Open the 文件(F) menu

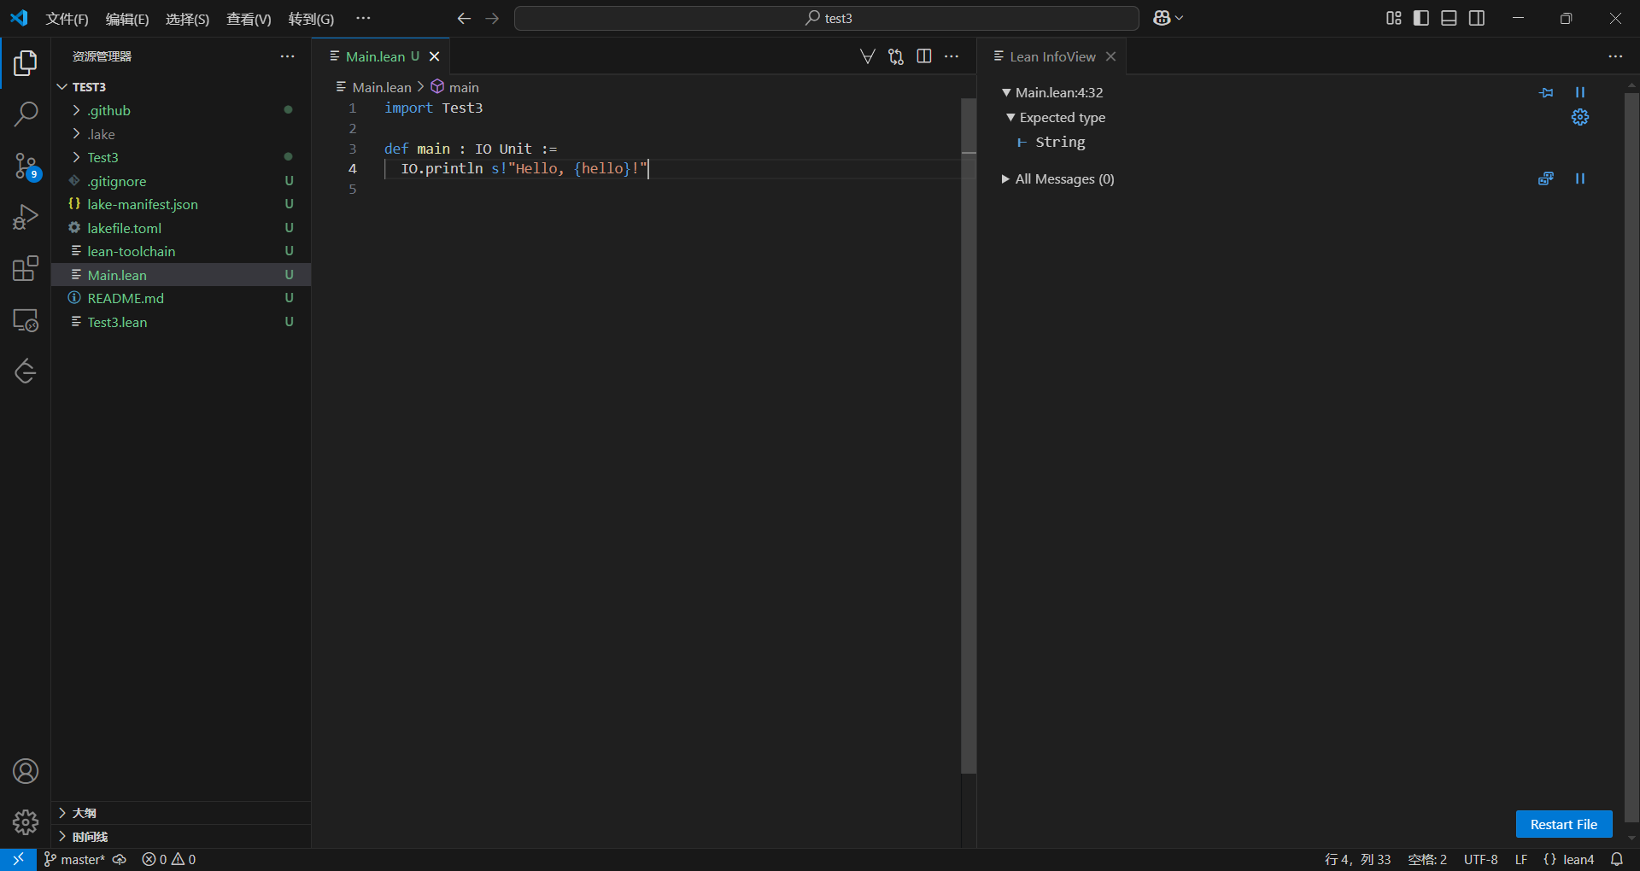pyautogui.click(x=67, y=19)
